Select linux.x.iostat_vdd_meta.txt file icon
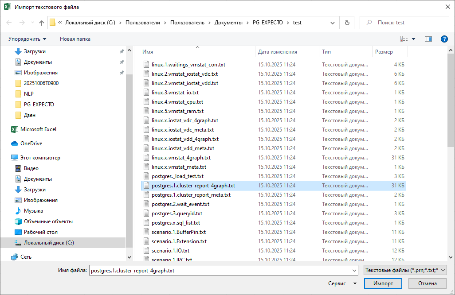The image size is (455, 295). coord(146,148)
